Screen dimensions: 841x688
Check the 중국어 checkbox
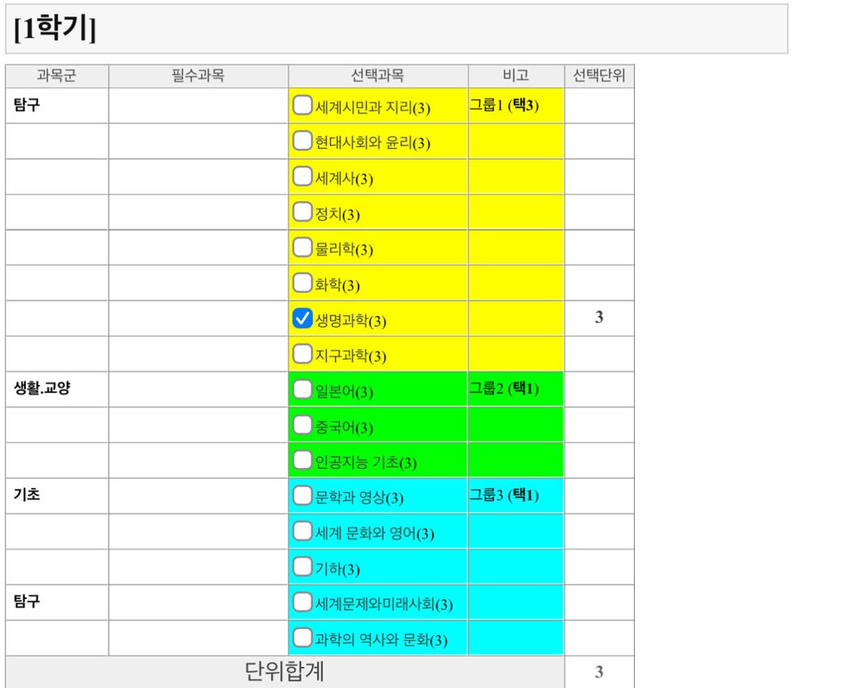[x=302, y=425]
